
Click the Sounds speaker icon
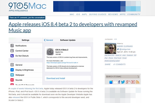[x=12, y=80]
